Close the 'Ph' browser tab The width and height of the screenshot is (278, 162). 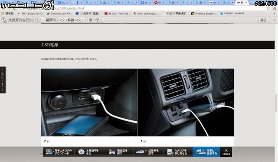[122, 3]
